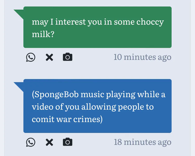Open the green choccy milk message bubble
This screenshot has height=156, width=195.
(x=97, y=27)
